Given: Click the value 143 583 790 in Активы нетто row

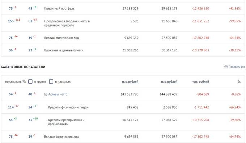Looking at the screenshot, I should click(x=130, y=94).
